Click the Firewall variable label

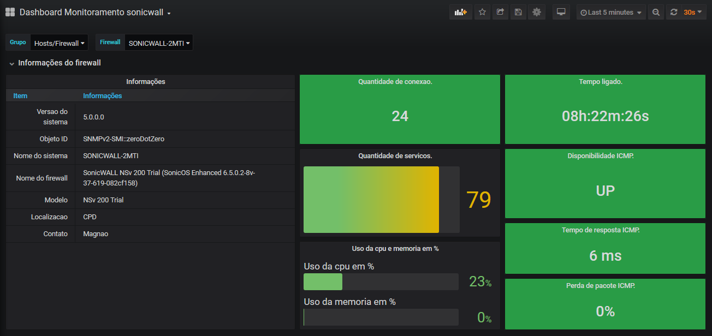[x=110, y=43]
